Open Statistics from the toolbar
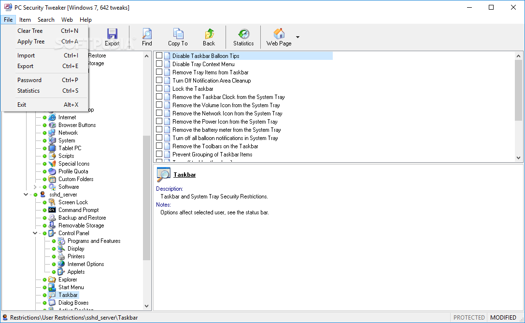The width and height of the screenshot is (525, 323). [x=243, y=37]
